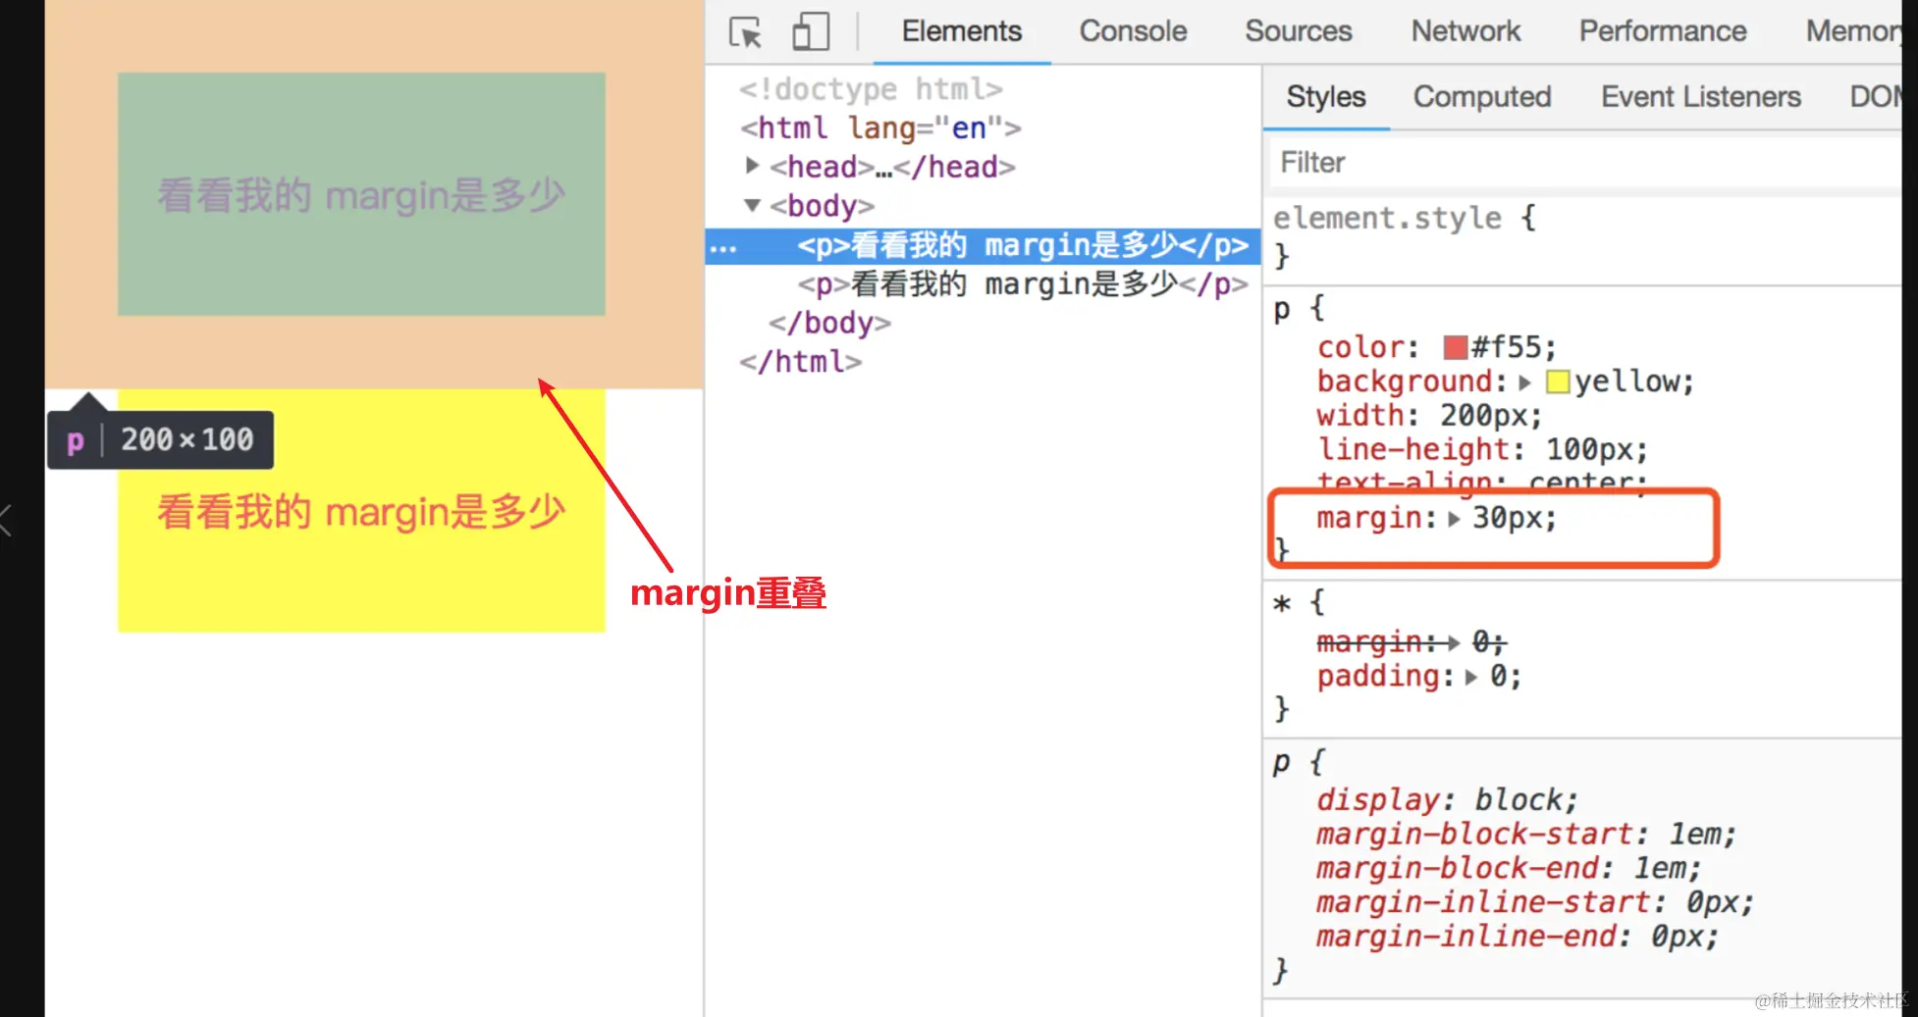This screenshot has height=1017, width=1918.
Task: Click the padding property name
Action: click(1377, 677)
